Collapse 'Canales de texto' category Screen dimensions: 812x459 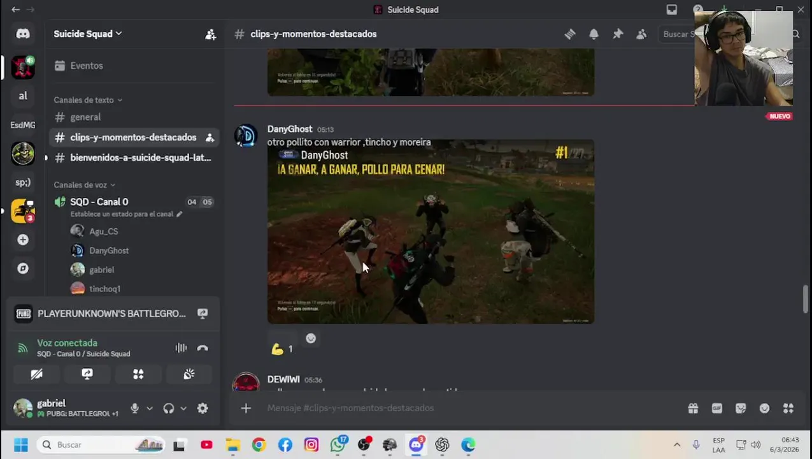coord(88,100)
